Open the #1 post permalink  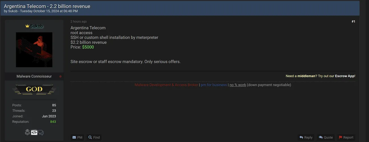(x=353, y=21)
